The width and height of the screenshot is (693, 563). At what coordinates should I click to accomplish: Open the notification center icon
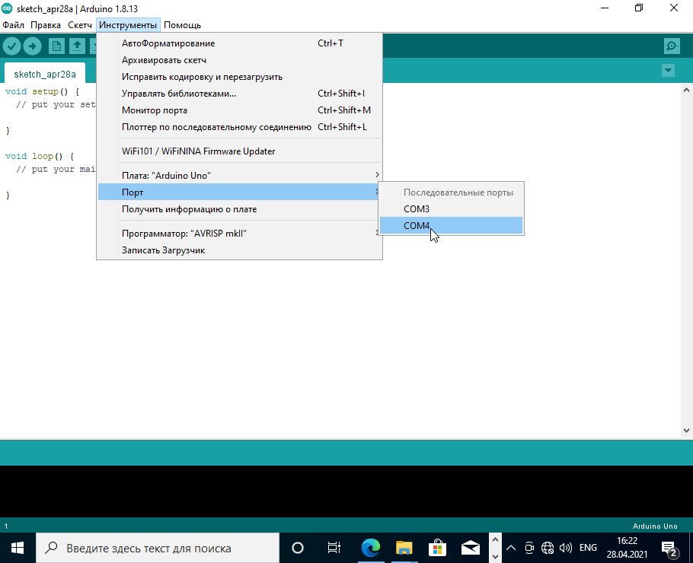pos(669,549)
